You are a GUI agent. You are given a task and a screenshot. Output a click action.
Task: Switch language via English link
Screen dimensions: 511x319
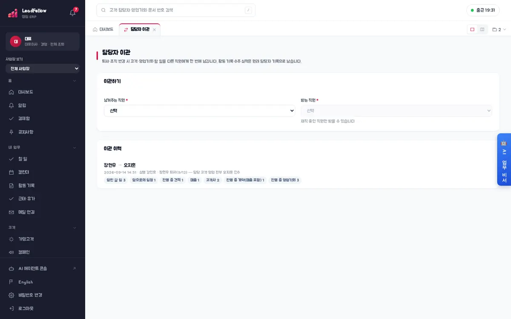[x=43, y=282]
